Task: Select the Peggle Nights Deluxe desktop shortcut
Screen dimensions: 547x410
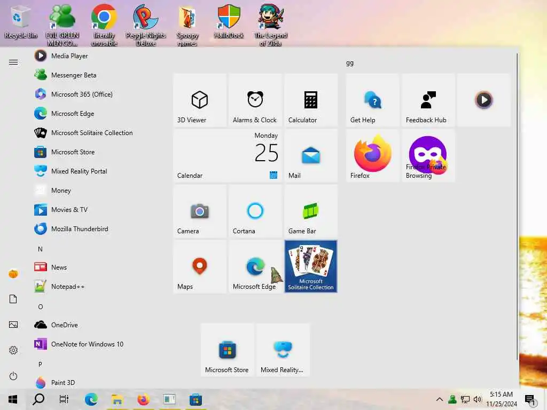Action: coord(146,25)
